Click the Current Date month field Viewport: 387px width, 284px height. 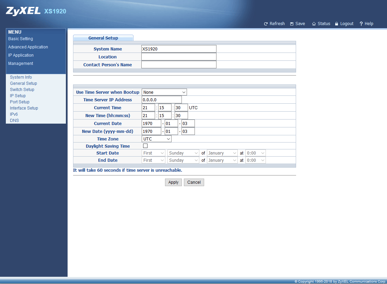(x=171, y=124)
